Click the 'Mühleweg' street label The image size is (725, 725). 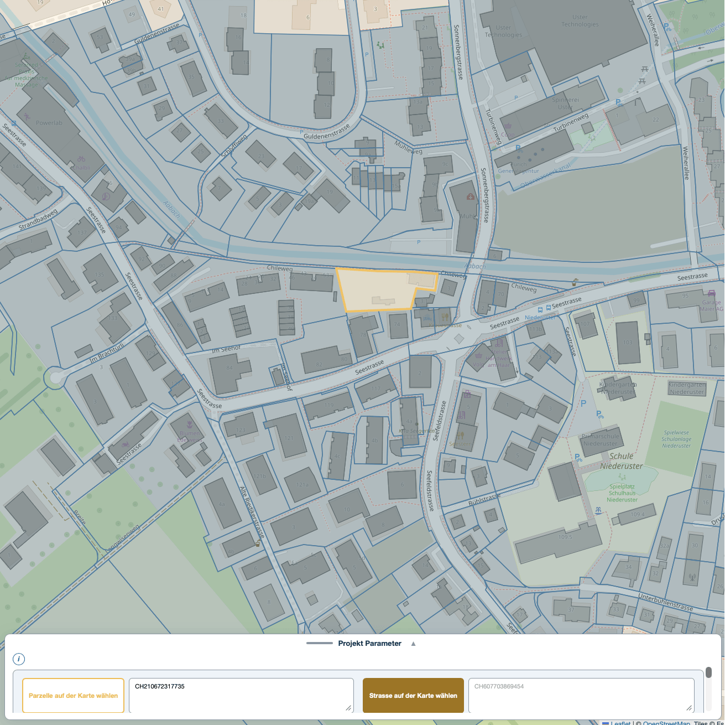point(408,147)
